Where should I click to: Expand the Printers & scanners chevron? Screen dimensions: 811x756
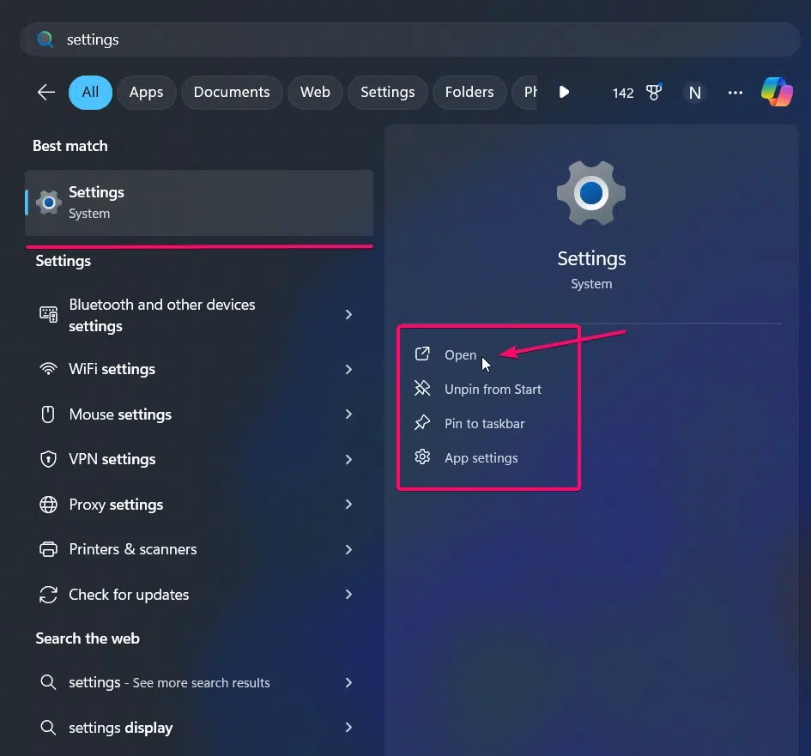[x=348, y=549]
